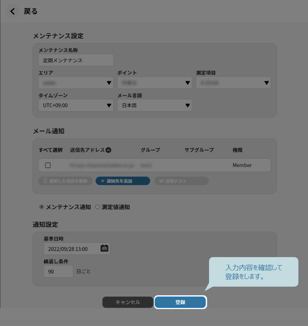Screen dimensions: 308x326
Task: Select the メンテナンス通知 radio button
Action: [x=42, y=207]
